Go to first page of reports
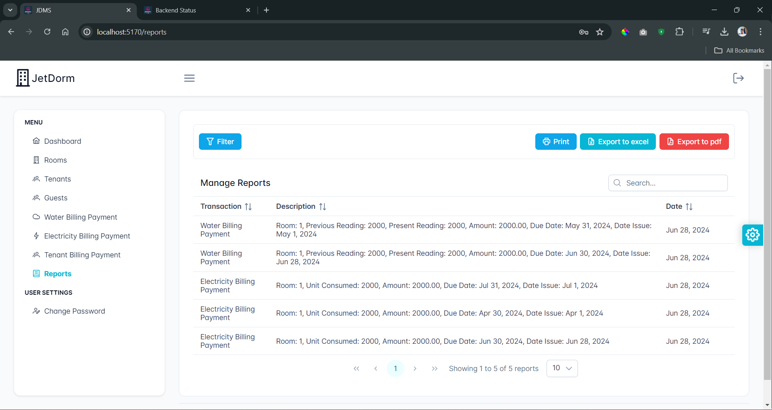772x410 pixels. pyautogui.click(x=356, y=368)
